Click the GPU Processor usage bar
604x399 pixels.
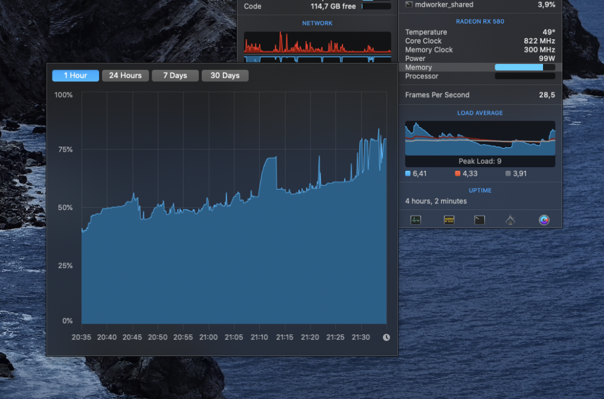click(525, 76)
